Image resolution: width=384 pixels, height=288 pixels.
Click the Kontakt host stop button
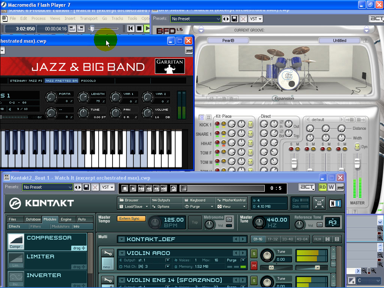(124, 188)
